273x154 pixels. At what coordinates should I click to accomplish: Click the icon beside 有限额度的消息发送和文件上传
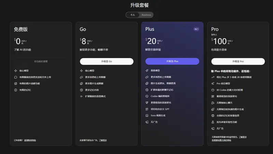(x=16, y=77)
